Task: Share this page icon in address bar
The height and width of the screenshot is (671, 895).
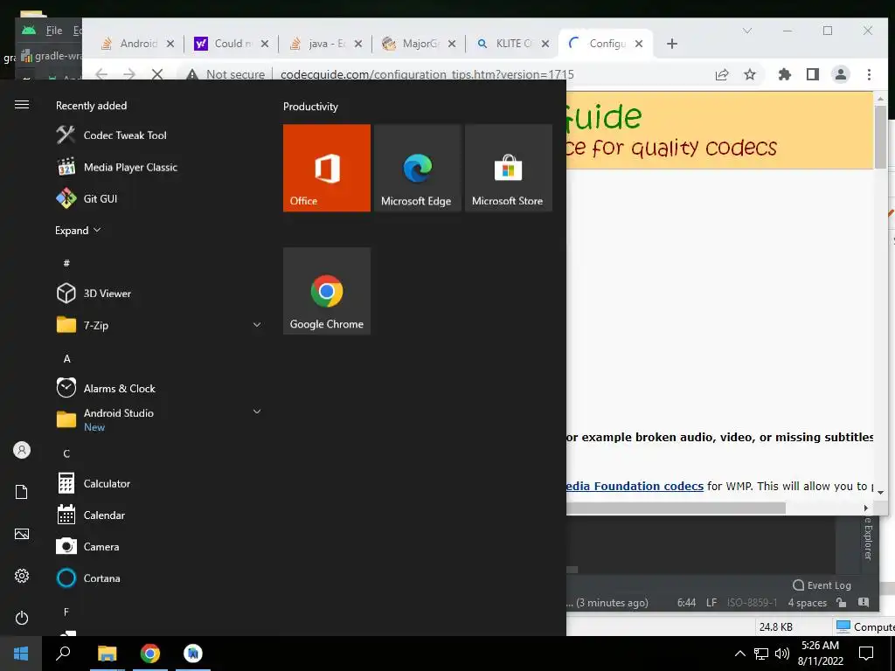Action: 722,74
